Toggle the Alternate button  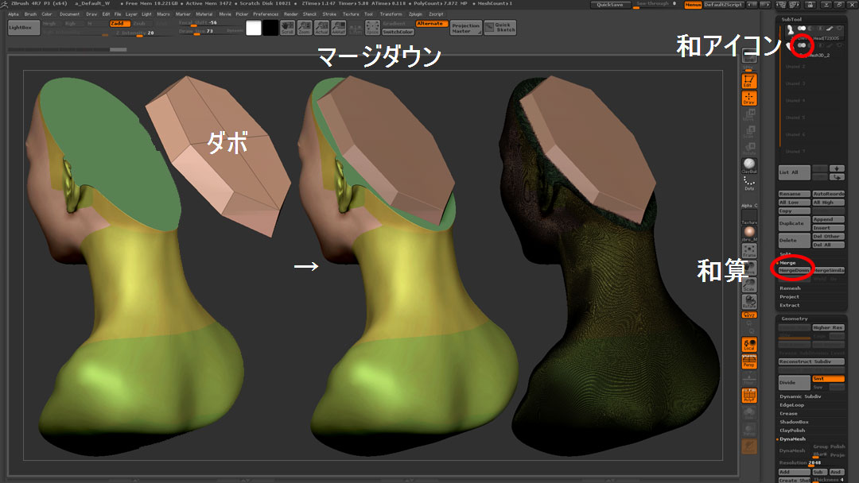pos(431,24)
